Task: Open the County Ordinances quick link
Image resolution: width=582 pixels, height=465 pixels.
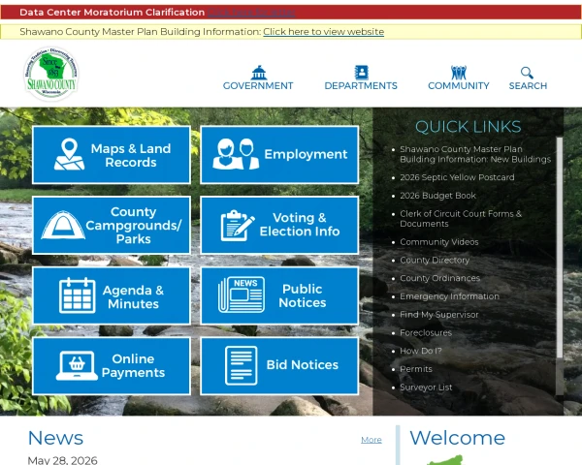Action: coord(439,278)
